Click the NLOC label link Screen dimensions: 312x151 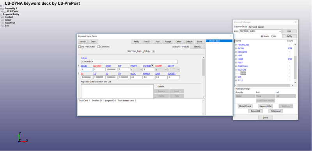133,74
